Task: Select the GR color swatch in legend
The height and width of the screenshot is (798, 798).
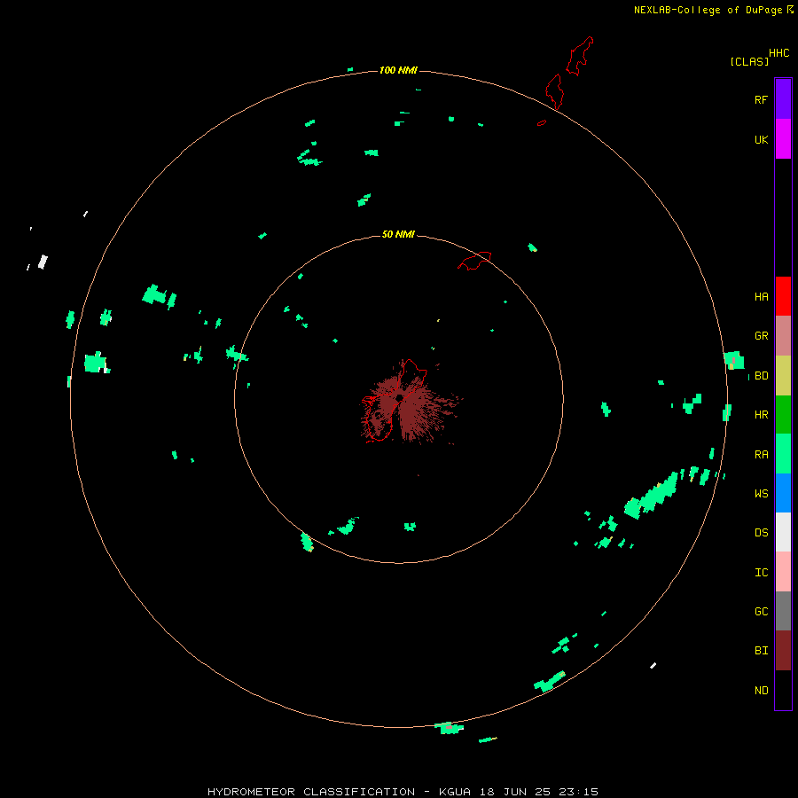Action: coord(783,336)
